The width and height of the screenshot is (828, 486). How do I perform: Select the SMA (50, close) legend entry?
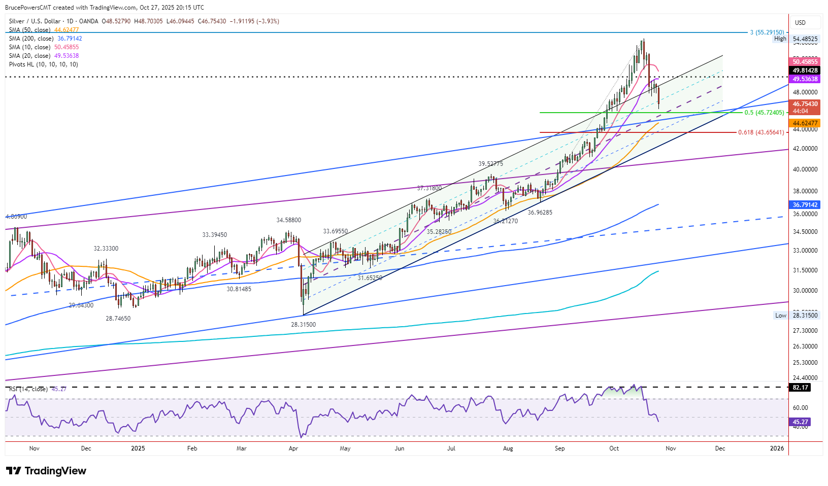tap(29, 30)
